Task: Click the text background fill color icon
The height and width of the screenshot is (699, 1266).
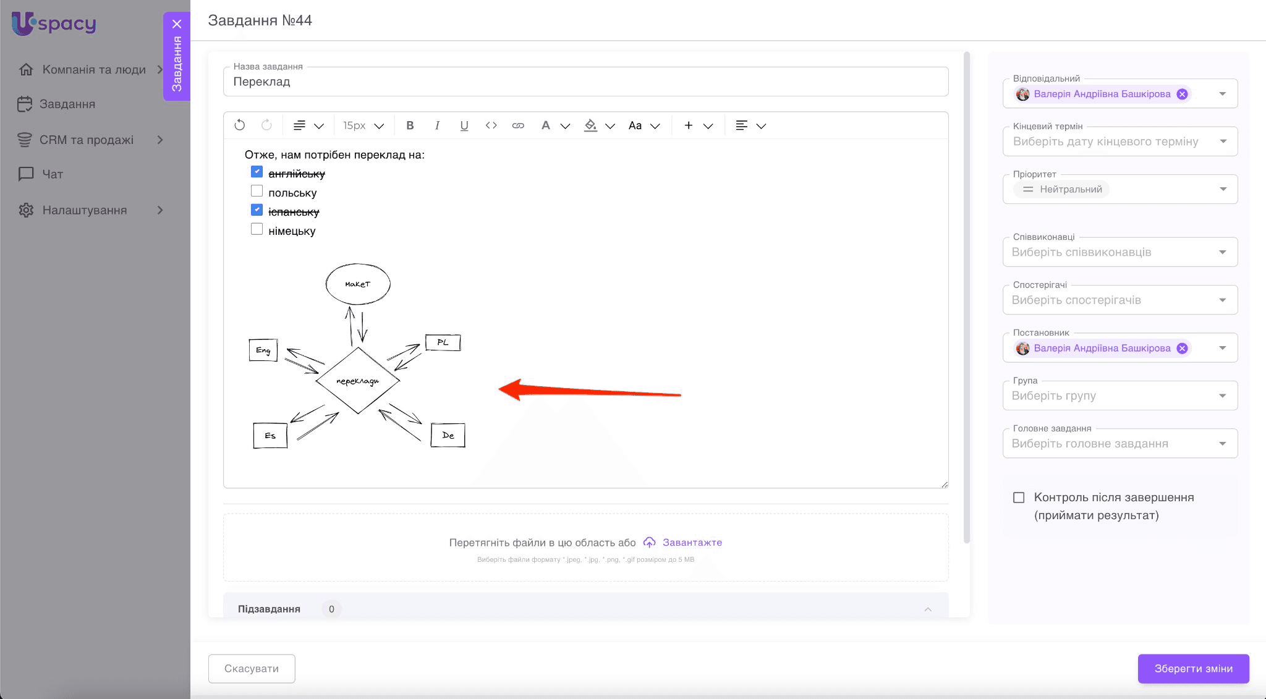Action: click(x=591, y=125)
